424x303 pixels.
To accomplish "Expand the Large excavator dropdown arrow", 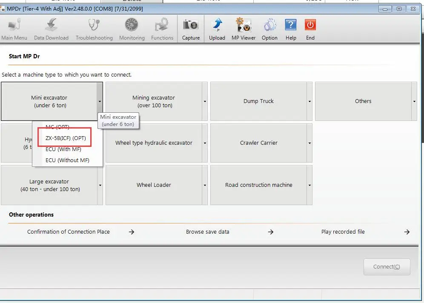I will [x=100, y=185].
